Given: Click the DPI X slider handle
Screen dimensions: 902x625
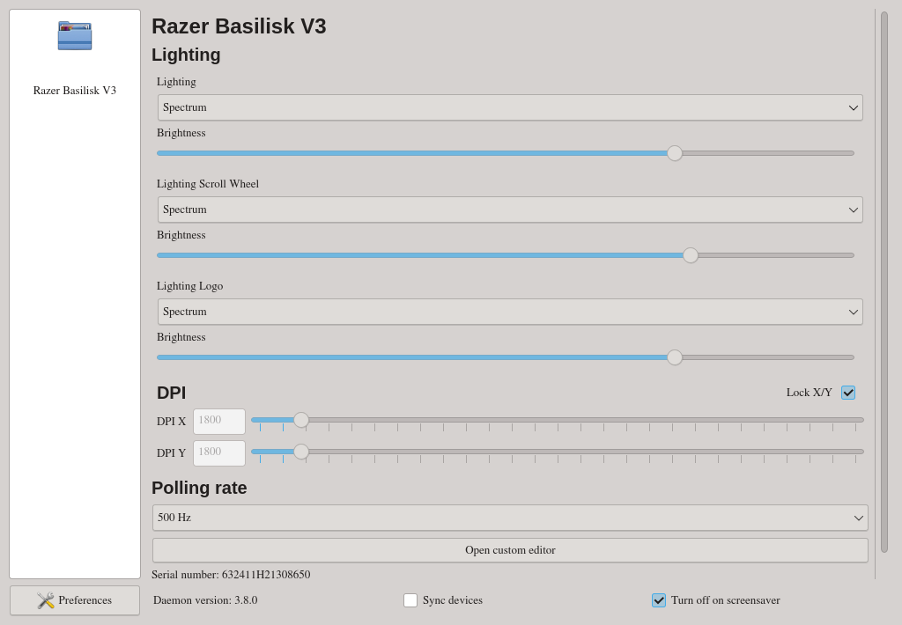Looking at the screenshot, I should pos(301,420).
